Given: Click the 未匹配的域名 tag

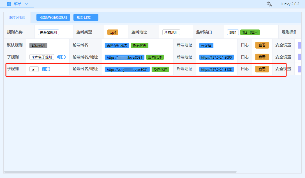Looking at the screenshot, I should click(117, 45).
